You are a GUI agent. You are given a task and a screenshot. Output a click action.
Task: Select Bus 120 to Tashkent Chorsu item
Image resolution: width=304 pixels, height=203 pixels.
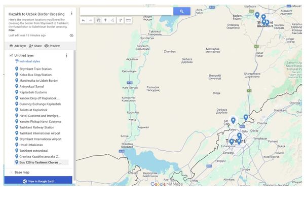[41, 162]
